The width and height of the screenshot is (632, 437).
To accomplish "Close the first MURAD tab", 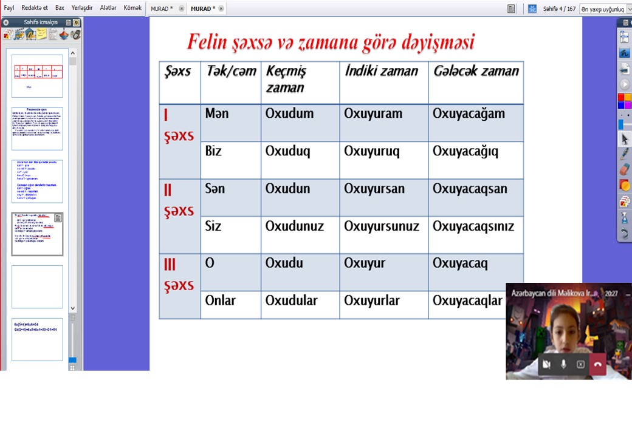I will (181, 8).
